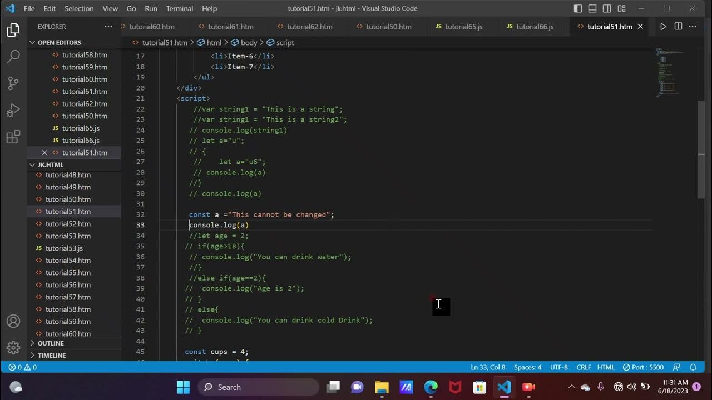712x400 pixels.
Task: Click line 32 const a declaration
Action: pos(261,214)
